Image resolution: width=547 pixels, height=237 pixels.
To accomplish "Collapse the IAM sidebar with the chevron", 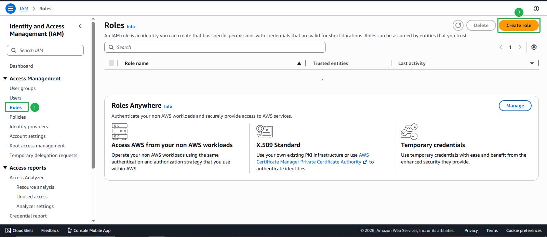I will pos(80,26).
